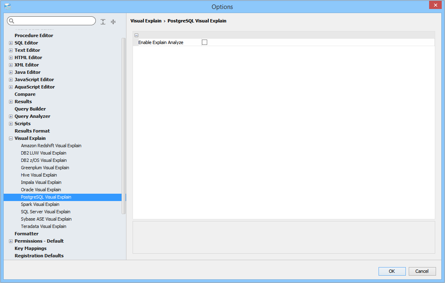Viewport: 445px width, 283px height.
Task: Close the Options dialog
Action: (435, 5)
